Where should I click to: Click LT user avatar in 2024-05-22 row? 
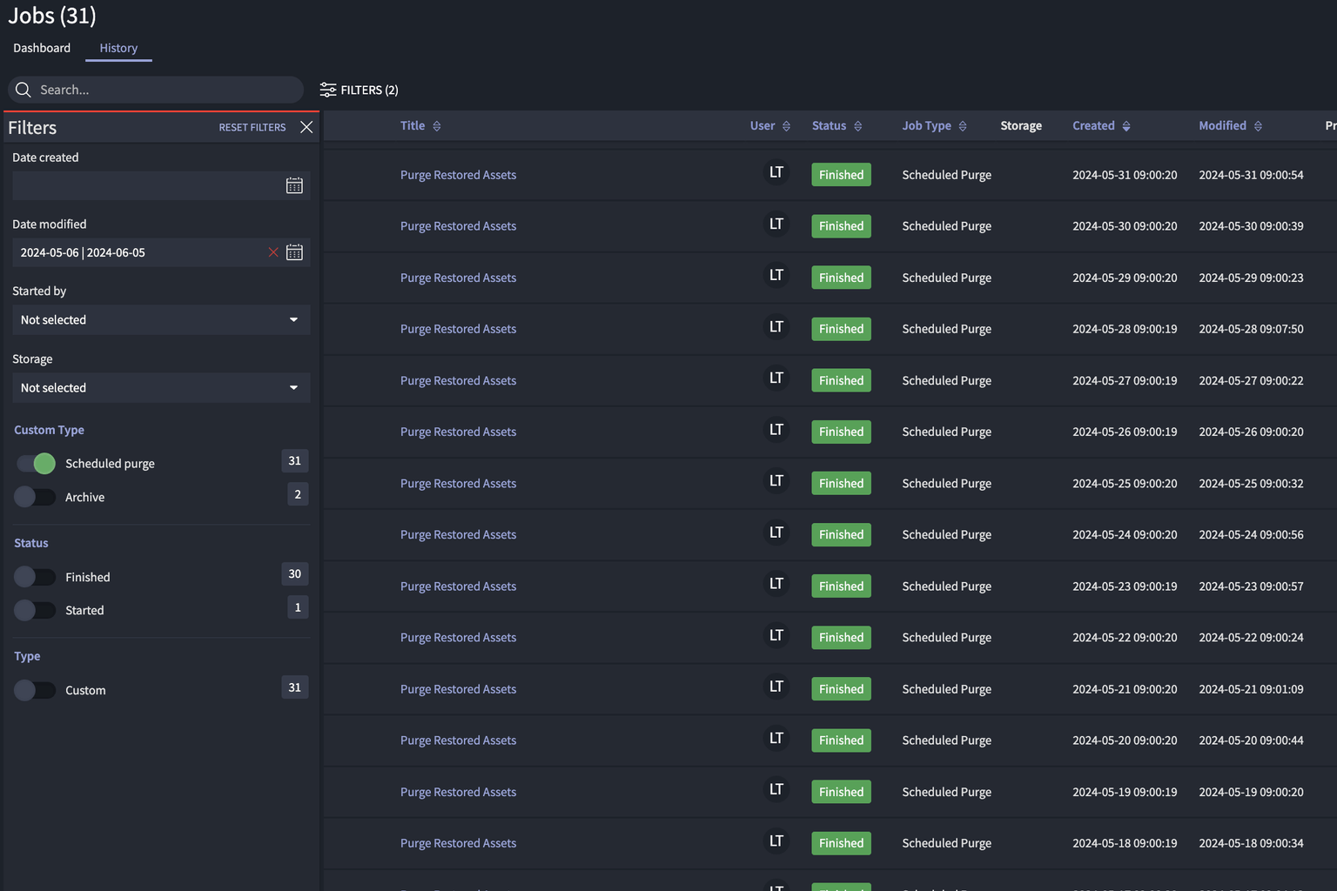[x=776, y=636]
